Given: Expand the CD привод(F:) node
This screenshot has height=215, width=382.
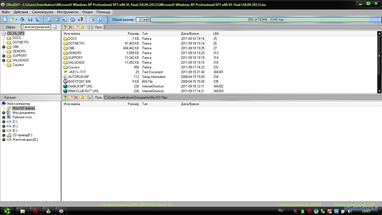Looking at the screenshot, I should point(4,135).
